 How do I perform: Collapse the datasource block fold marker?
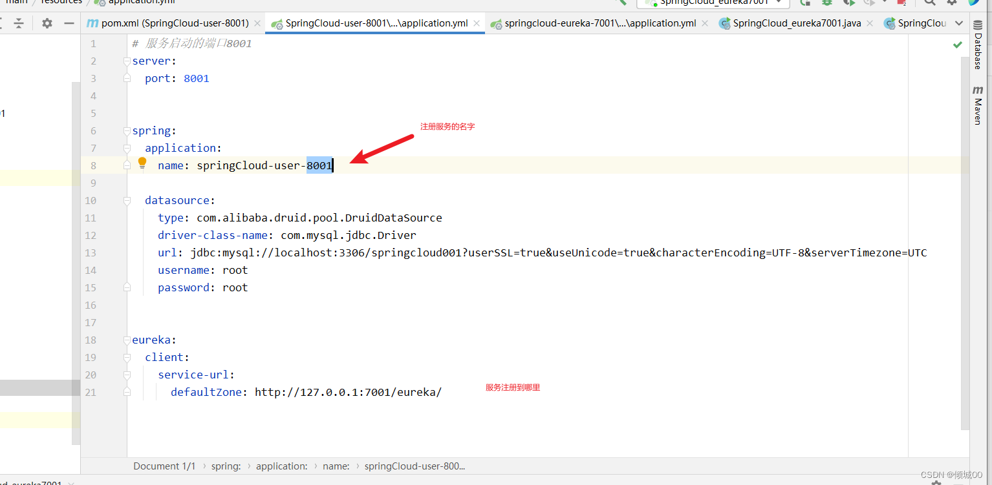pyautogui.click(x=127, y=200)
